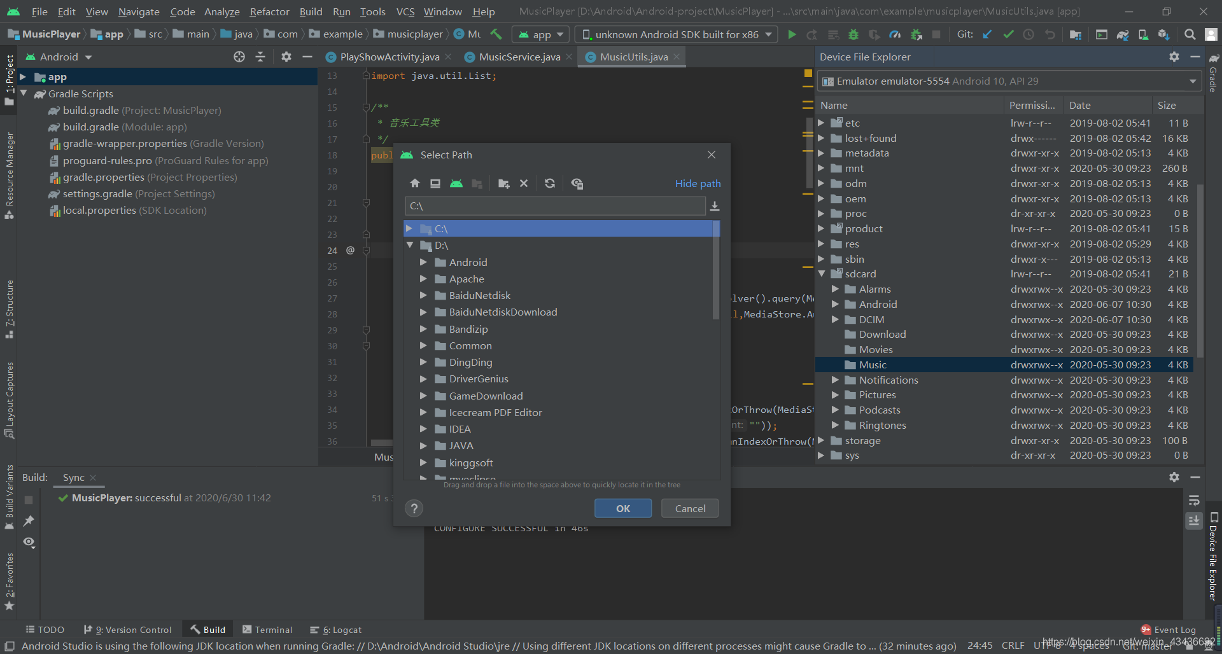Viewport: 1222px width, 654px height.
Task: Open the 6: Logcat tool window
Action: pos(336,630)
